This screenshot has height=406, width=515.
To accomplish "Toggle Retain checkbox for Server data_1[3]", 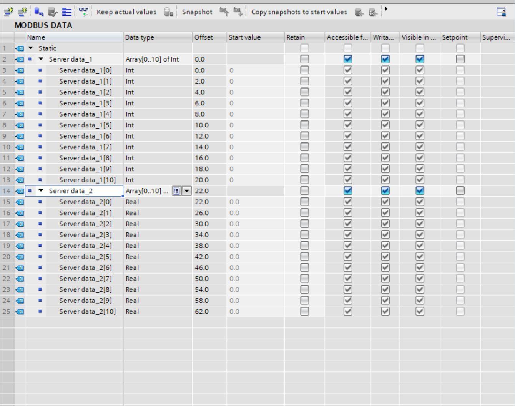I will [x=304, y=103].
